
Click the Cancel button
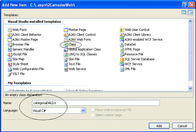coord(182,126)
